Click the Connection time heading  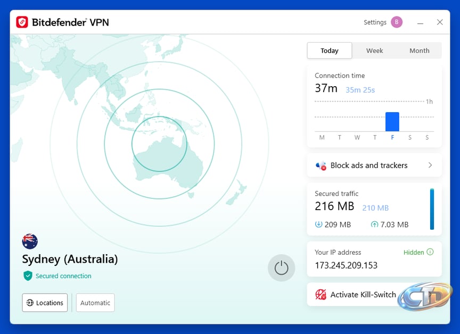(x=340, y=76)
